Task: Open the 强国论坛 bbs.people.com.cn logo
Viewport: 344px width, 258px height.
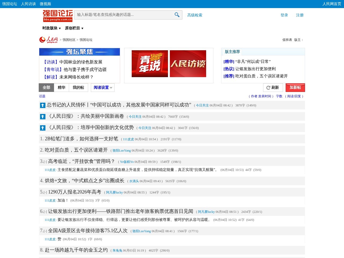Action: [58, 16]
